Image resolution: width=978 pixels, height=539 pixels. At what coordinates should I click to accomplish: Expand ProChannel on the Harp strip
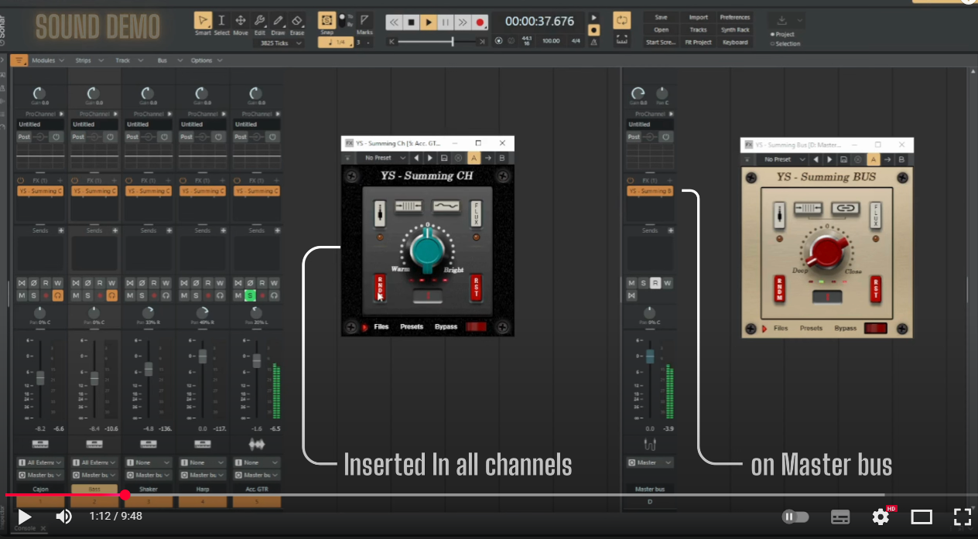pos(223,114)
